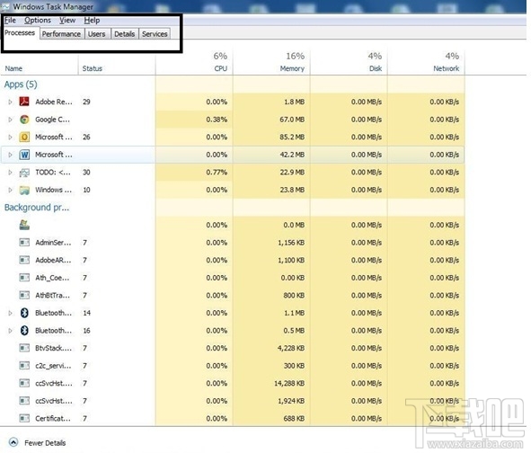Image resolution: width=531 pixels, height=453 pixels.
Task: Expand the Bluetooth process with status 14
Action: pos(10,313)
